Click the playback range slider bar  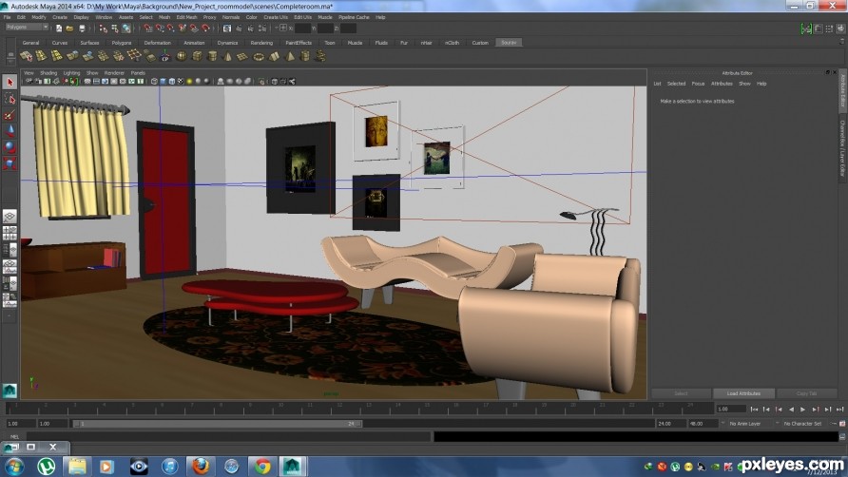(x=218, y=424)
